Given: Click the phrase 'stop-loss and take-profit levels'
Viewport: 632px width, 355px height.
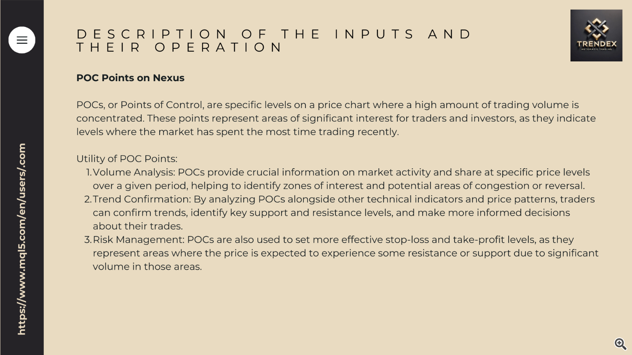Looking at the screenshot, I should pos(461,239).
